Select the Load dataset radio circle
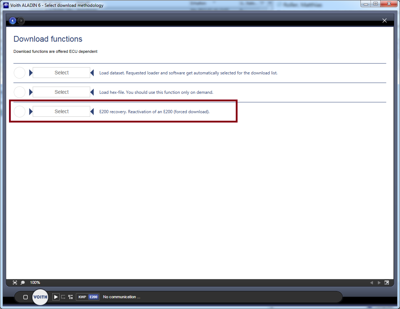400x309 pixels. pos(19,73)
